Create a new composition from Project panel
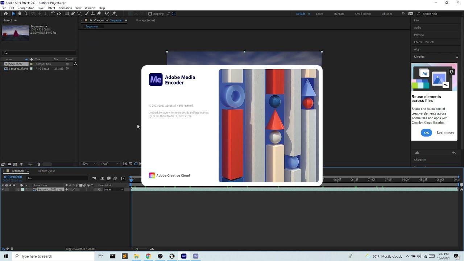 coord(15,164)
